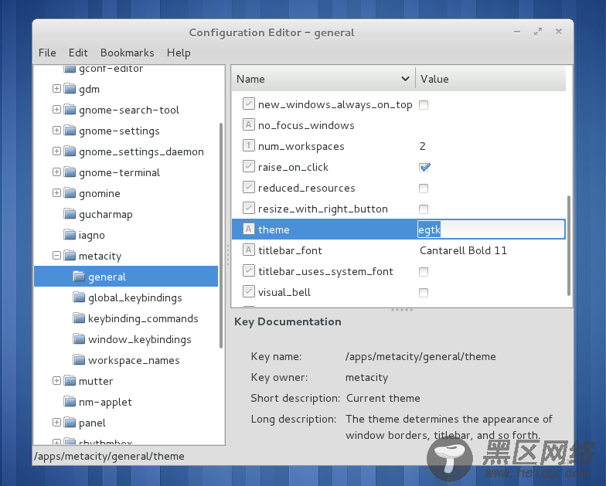Image resolution: width=606 pixels, height=486 pixels.
Task: Enable the reduced_resources checkbox
Action: 424,189
